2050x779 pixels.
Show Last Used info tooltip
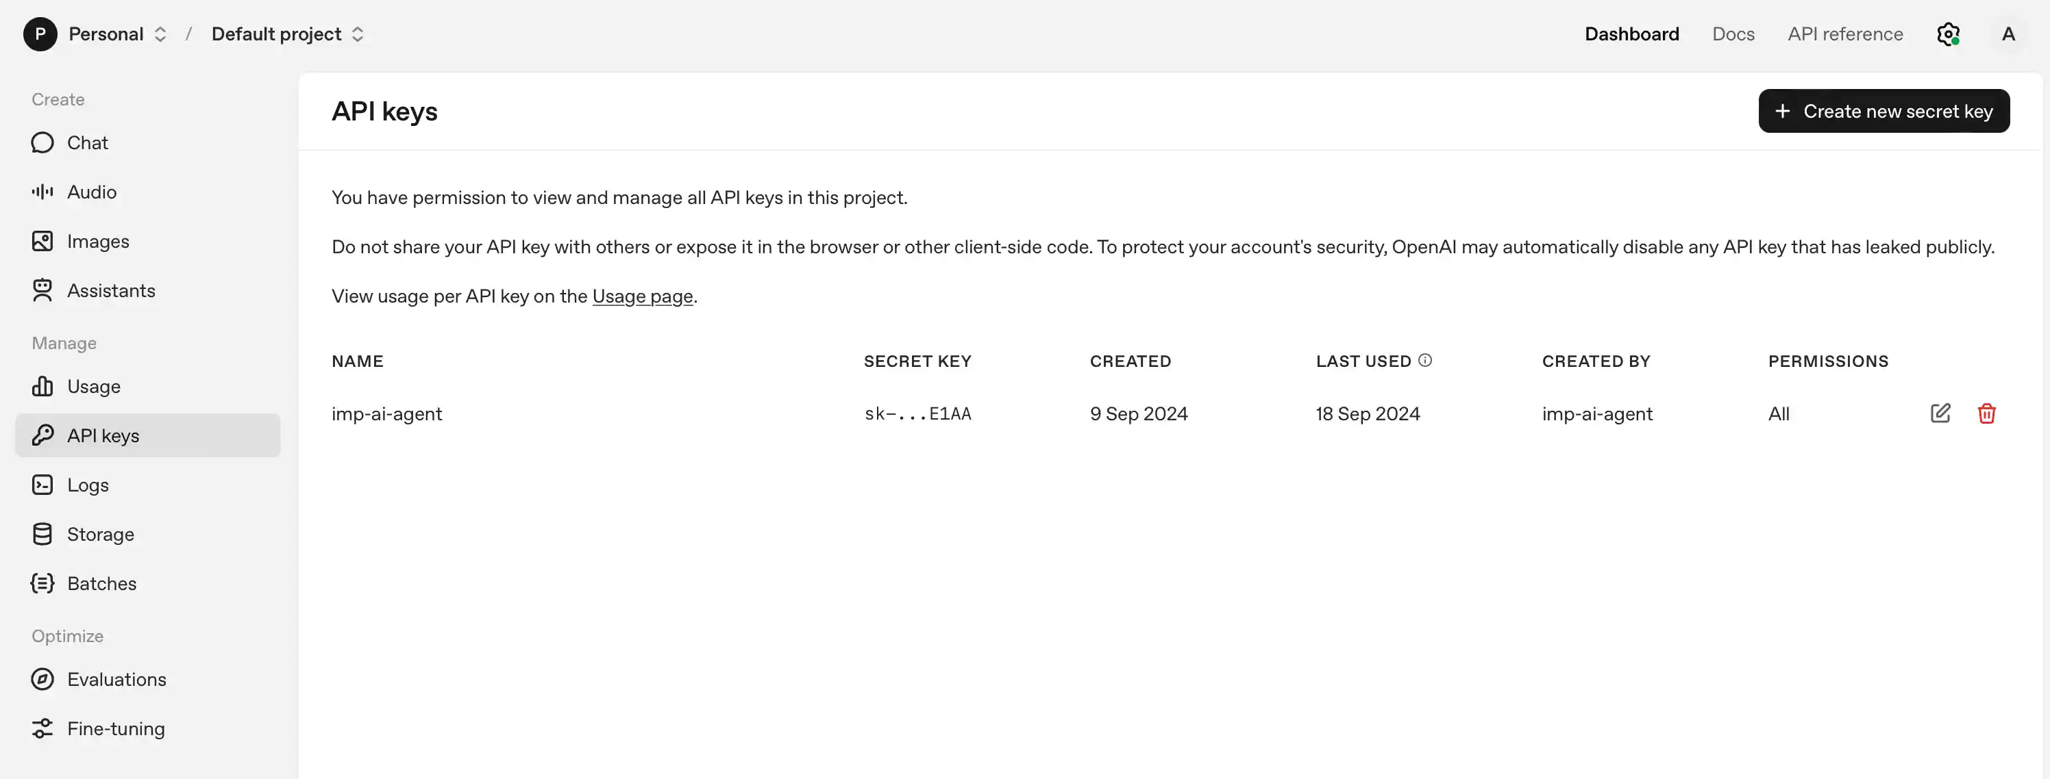[1425, 359]
